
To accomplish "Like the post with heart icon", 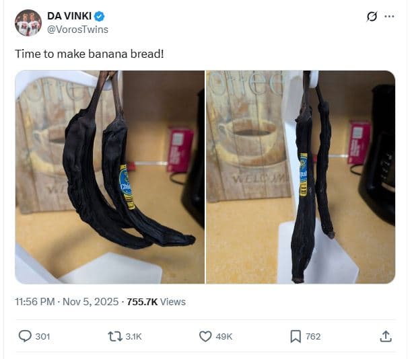I will 205,337.
